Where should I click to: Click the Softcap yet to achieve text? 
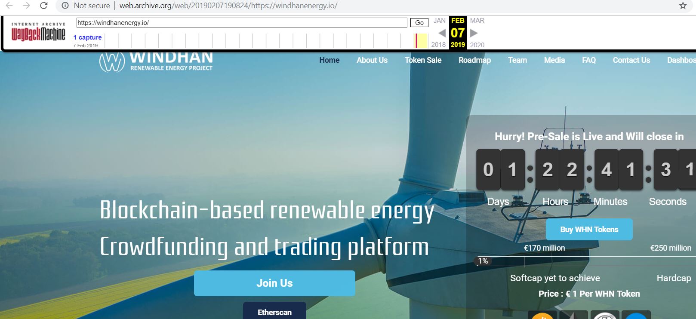555,278
